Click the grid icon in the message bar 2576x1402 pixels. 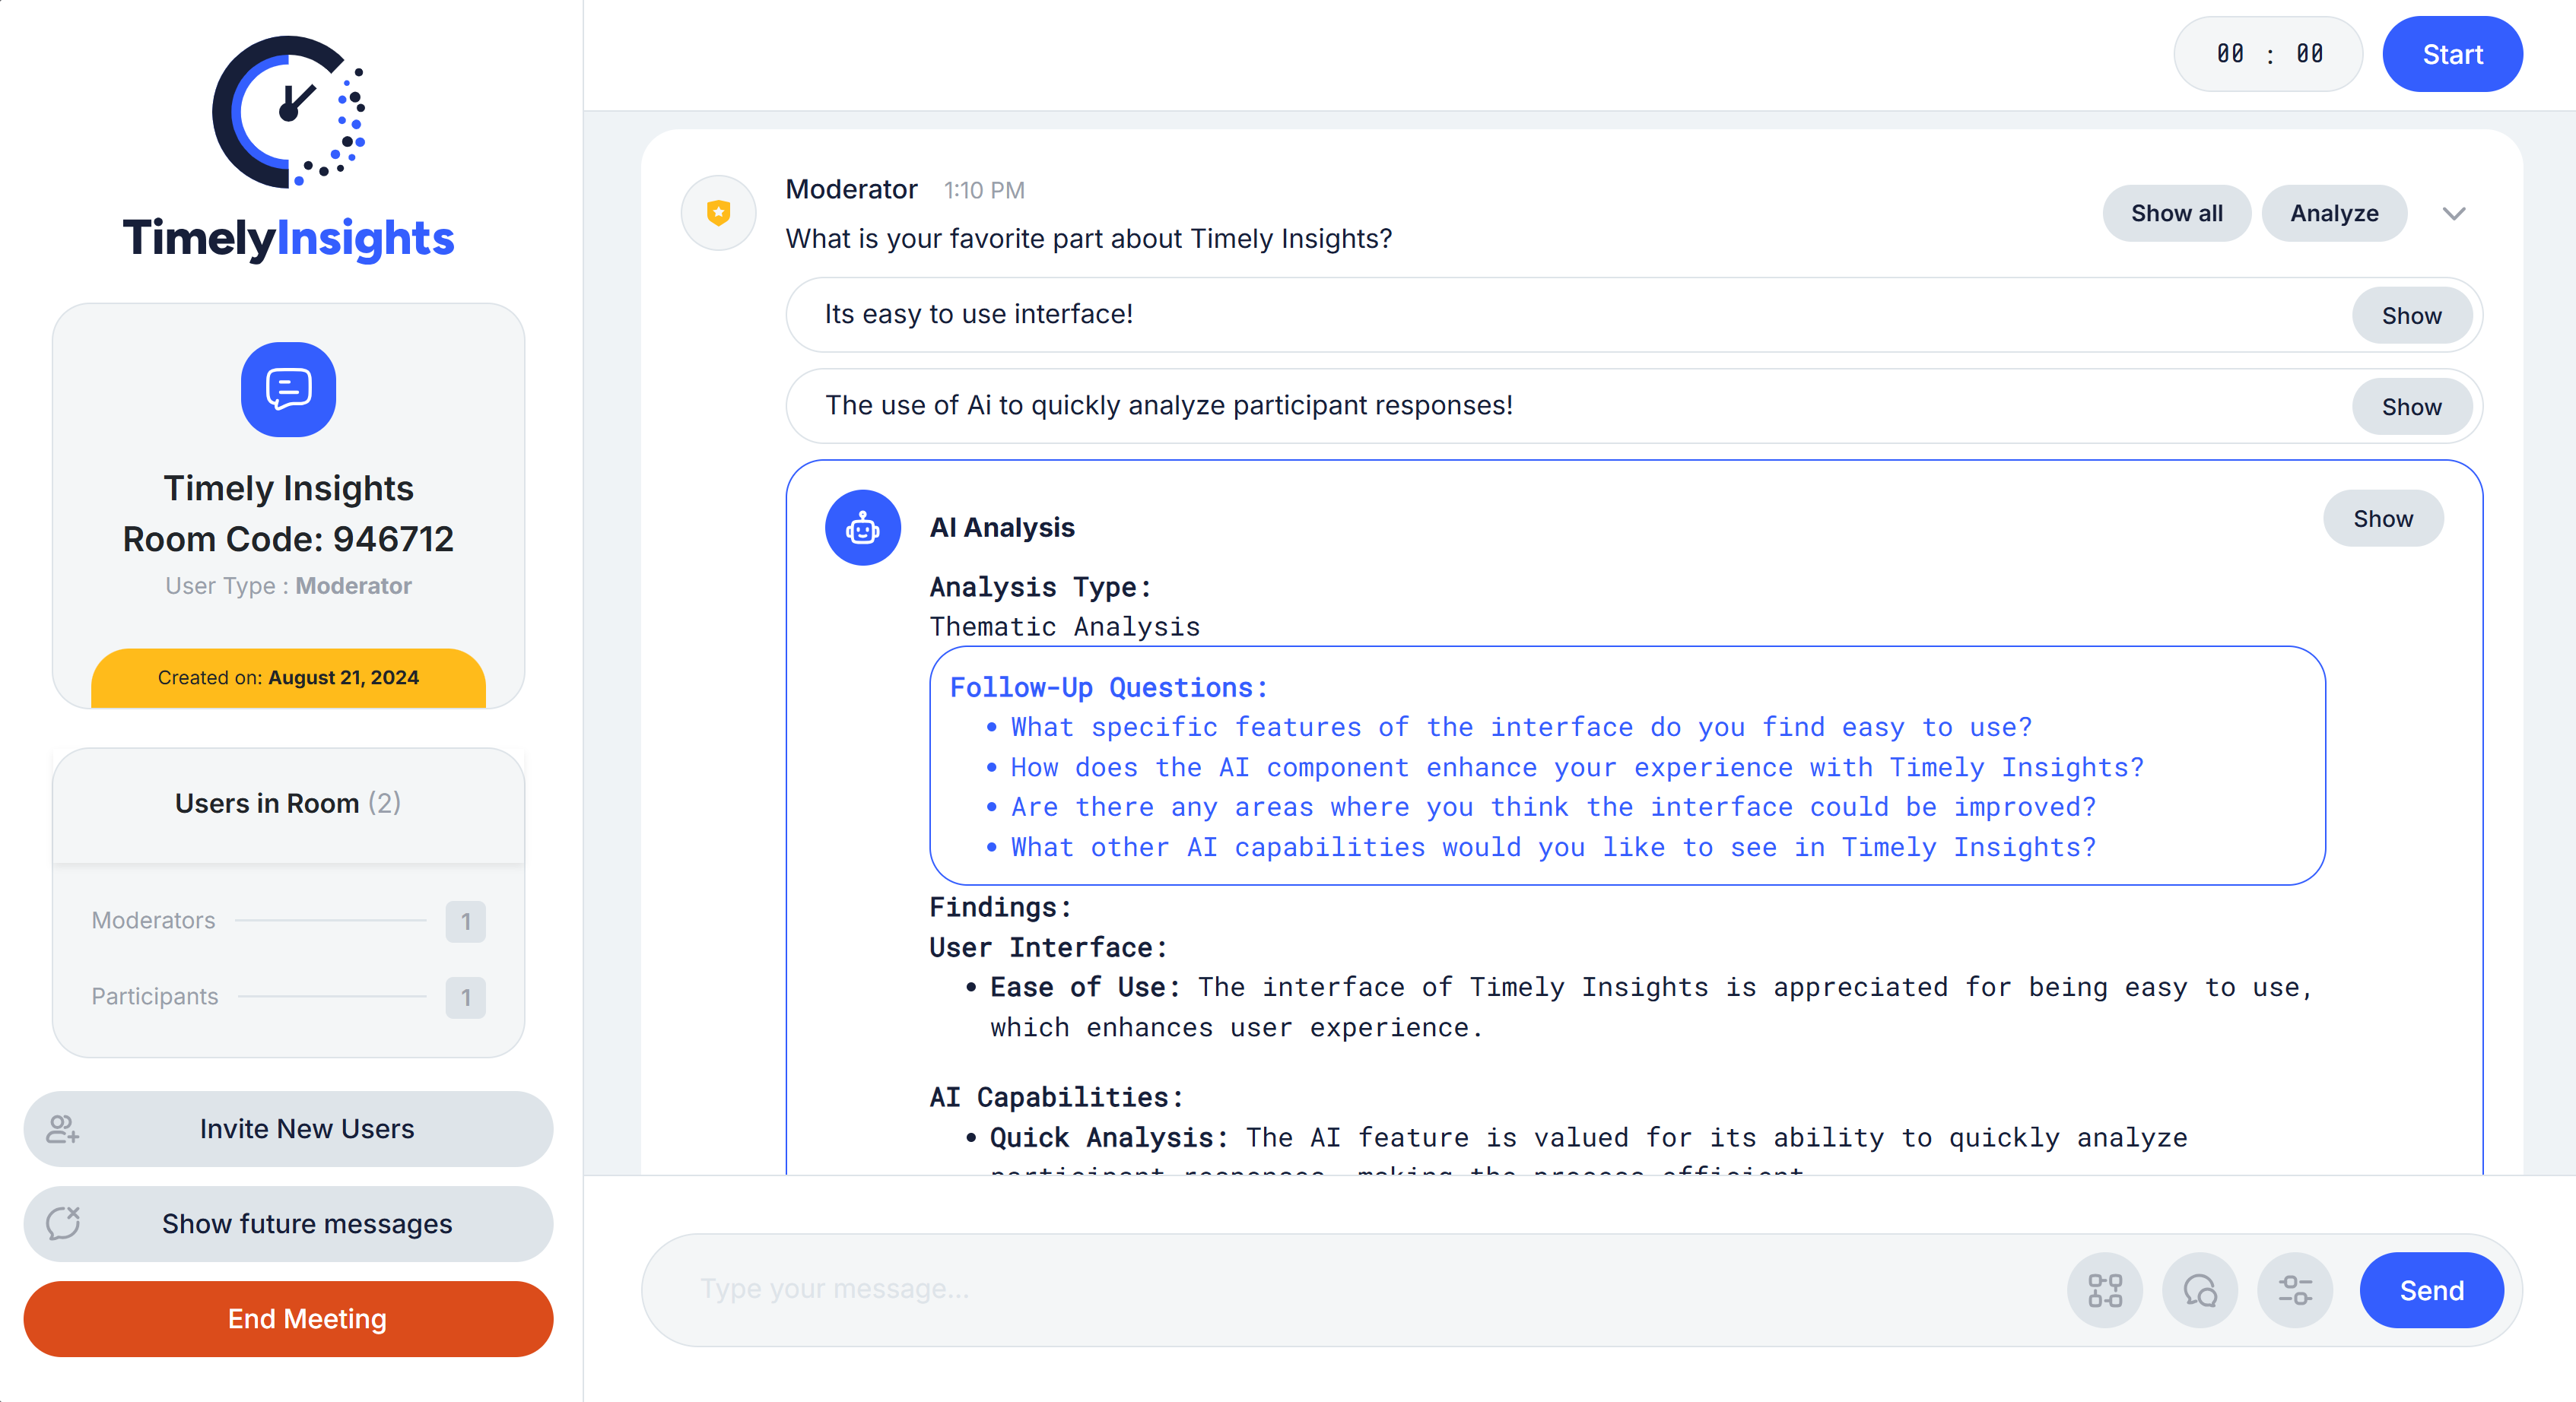(2104, 1290)
